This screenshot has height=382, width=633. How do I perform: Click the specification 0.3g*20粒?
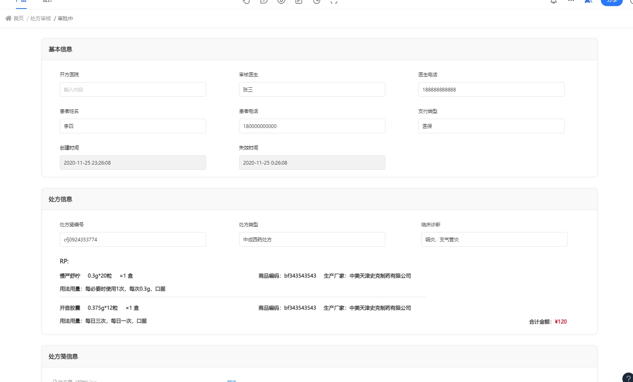click(x=100, y=276)
